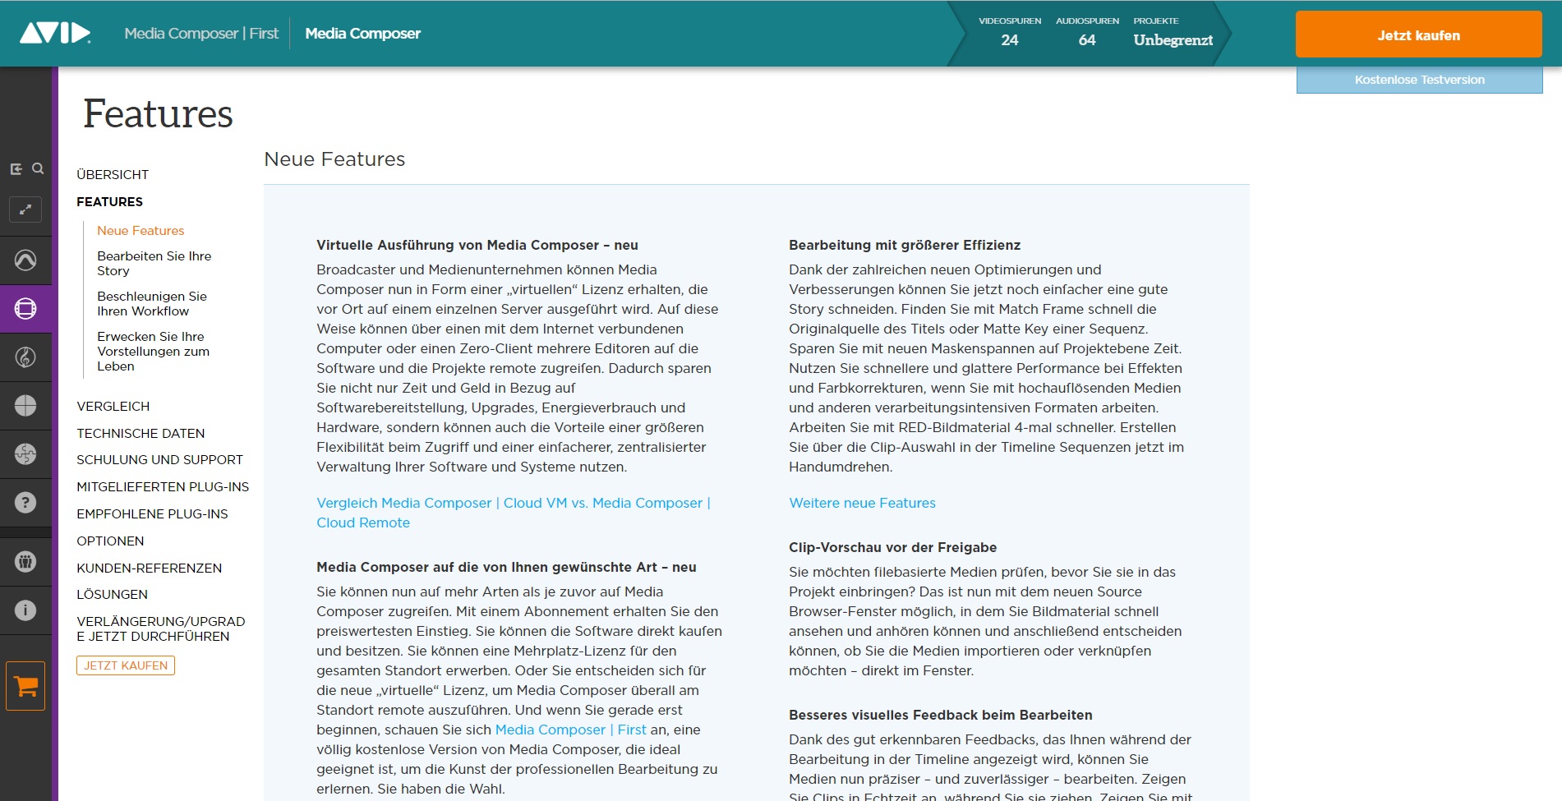Select FEATURES in side menu
The width and height of the screenshot is (1562, 801).
109,202
